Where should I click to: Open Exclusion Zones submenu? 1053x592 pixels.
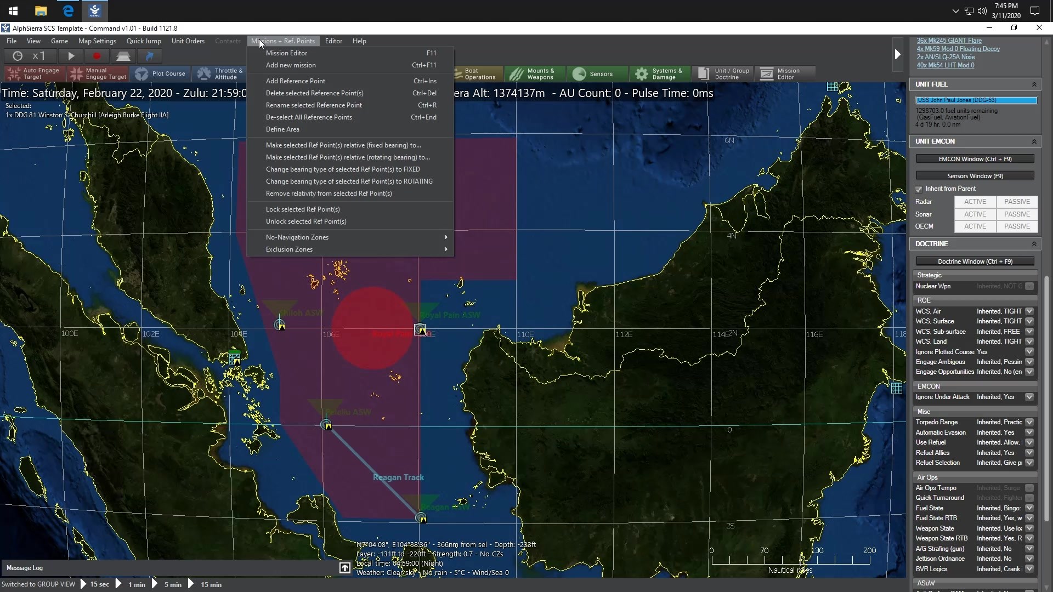point(350,249)
